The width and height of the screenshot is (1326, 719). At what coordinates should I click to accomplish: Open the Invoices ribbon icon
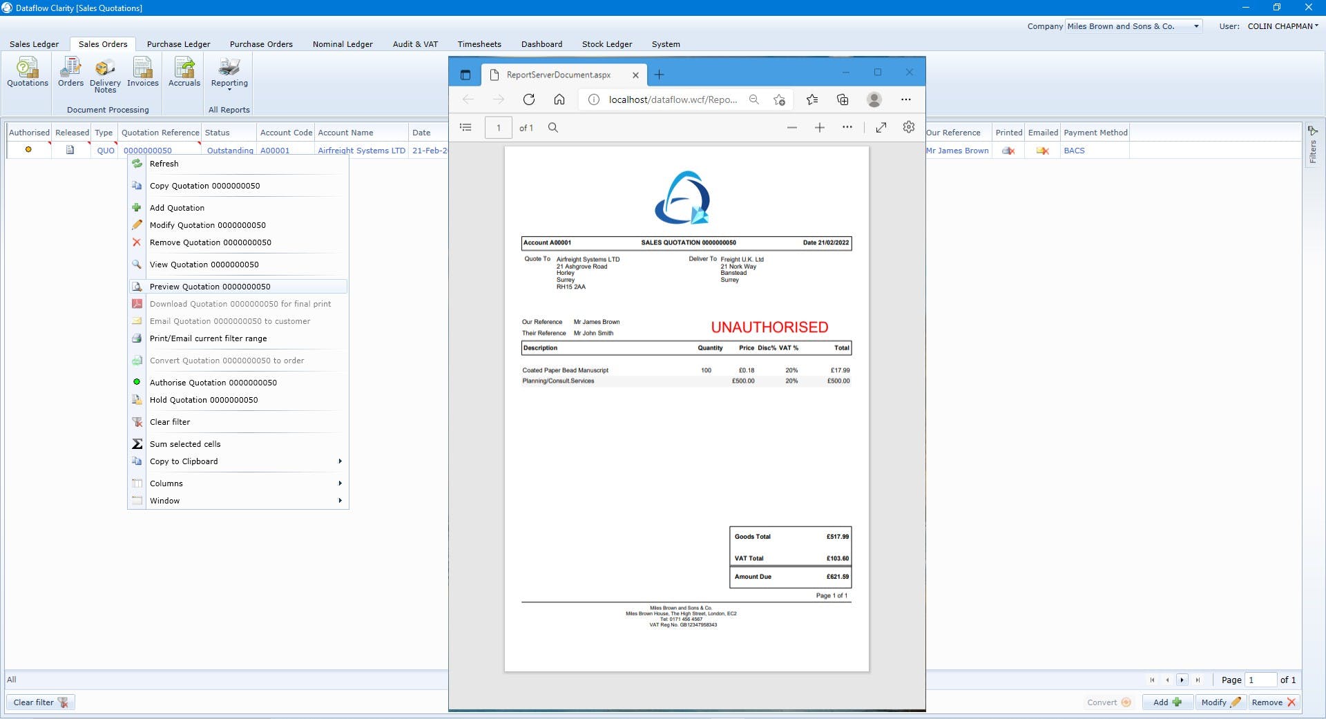pos(143,73)
